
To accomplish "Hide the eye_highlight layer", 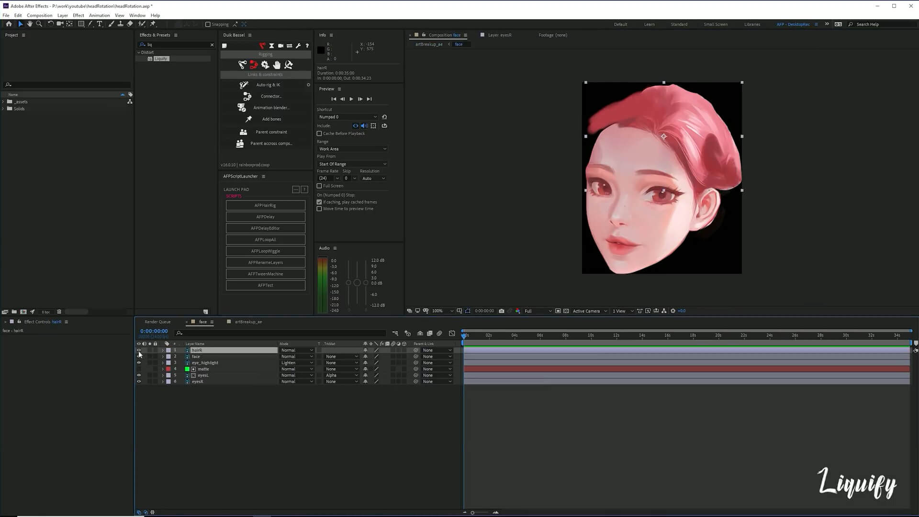I will click(x=139, y=363).
